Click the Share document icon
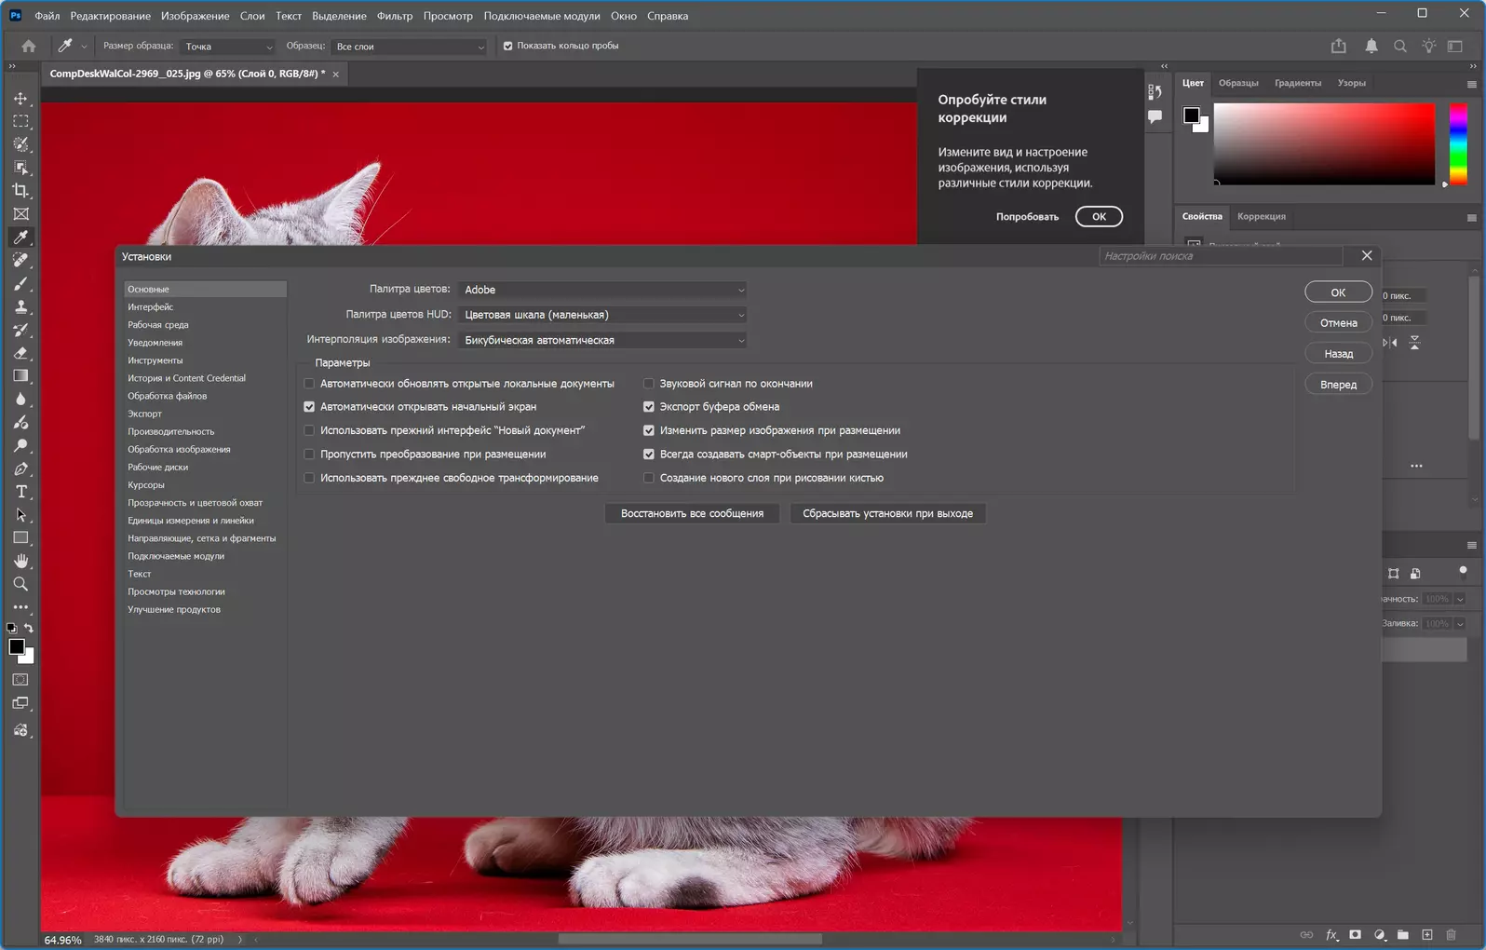 [1339, 46]
